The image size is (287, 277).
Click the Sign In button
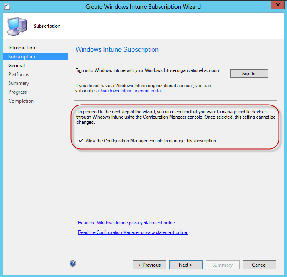pos(249,73)
